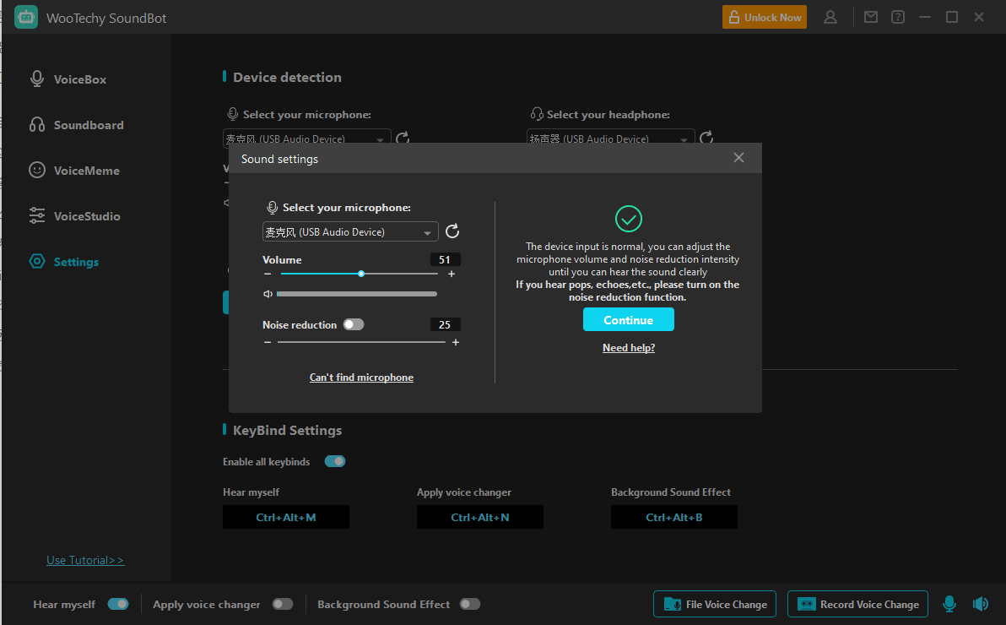
Task: Open the mail message icon in title bar
Action: (x=871, y=17)
